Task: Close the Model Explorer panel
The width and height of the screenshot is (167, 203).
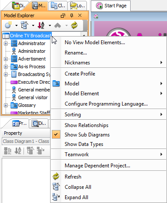Action: [x=80, y=15]
